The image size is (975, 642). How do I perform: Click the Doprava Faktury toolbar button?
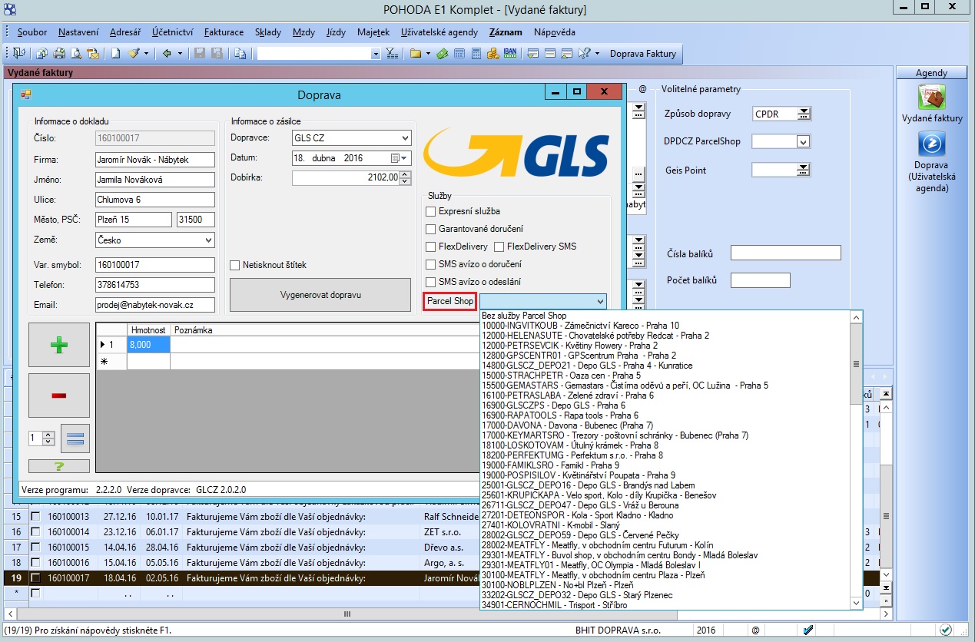[643, 54]
